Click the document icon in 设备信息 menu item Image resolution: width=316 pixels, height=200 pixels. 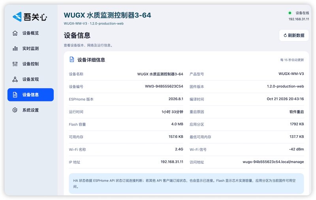coord(15,95)
